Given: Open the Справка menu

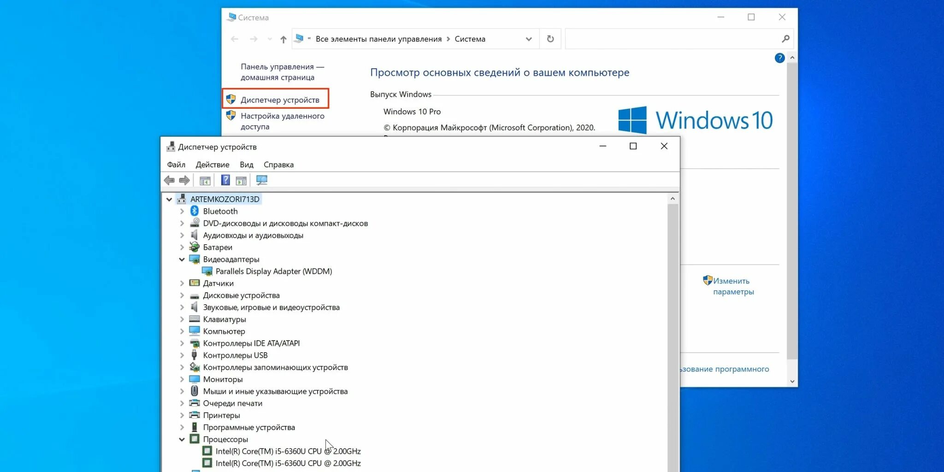Looking at the screenshot, I should click(278, 165).
